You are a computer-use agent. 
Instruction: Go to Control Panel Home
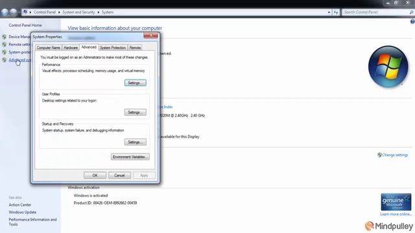click(x=25, y=25)
